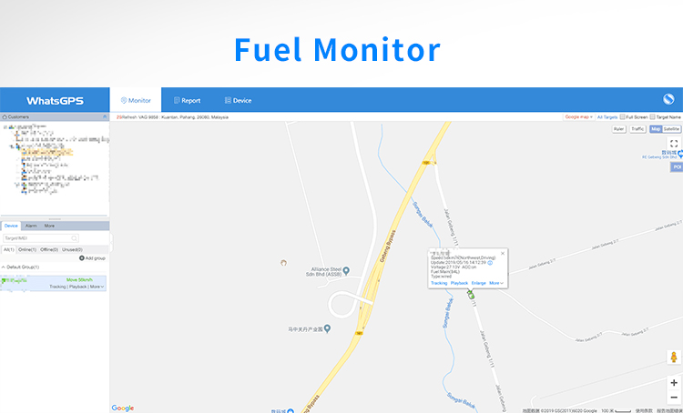This screenshot has width=683, height=413.
Task: Expand More menu in info popup
Action: tap(496, 283)
